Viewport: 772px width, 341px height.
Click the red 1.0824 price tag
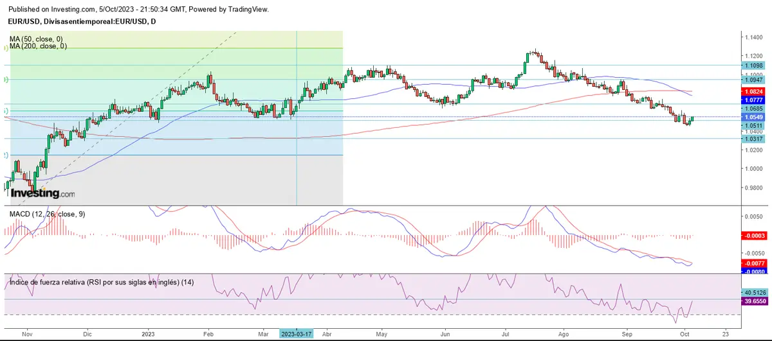click(753, 92)
